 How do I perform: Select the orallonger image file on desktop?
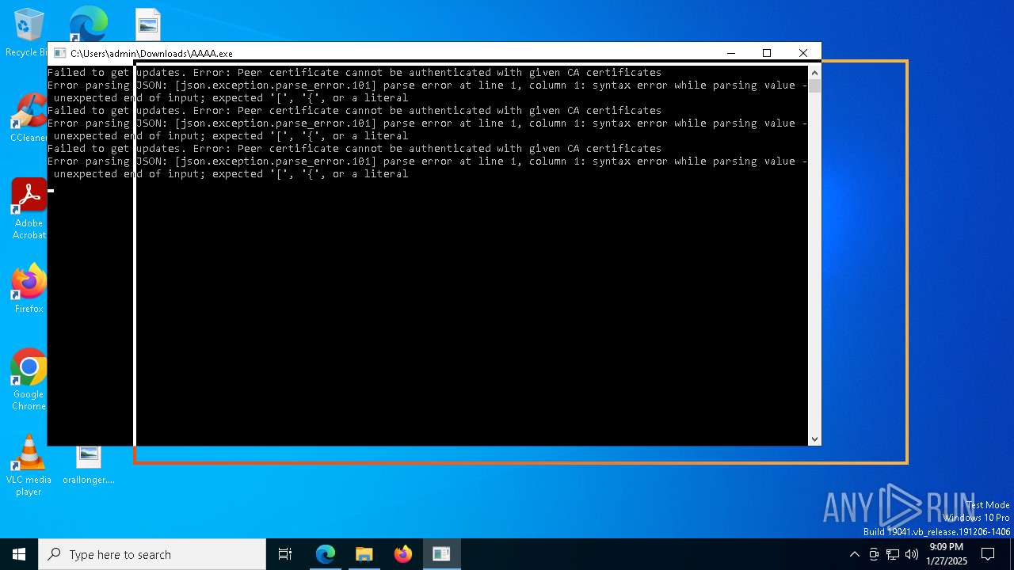point(89,465)
